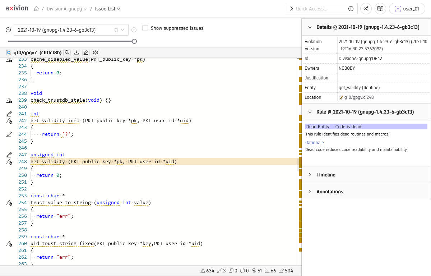Click trust_value_to_string on line 254

61,203
